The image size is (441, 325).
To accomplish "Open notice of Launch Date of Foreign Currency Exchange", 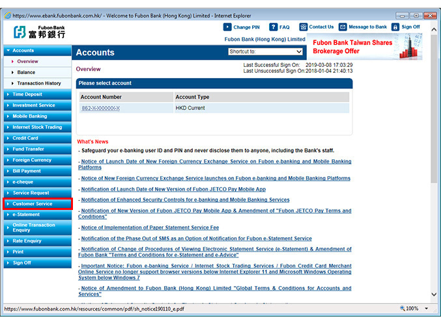I will [x=215, y=164].
